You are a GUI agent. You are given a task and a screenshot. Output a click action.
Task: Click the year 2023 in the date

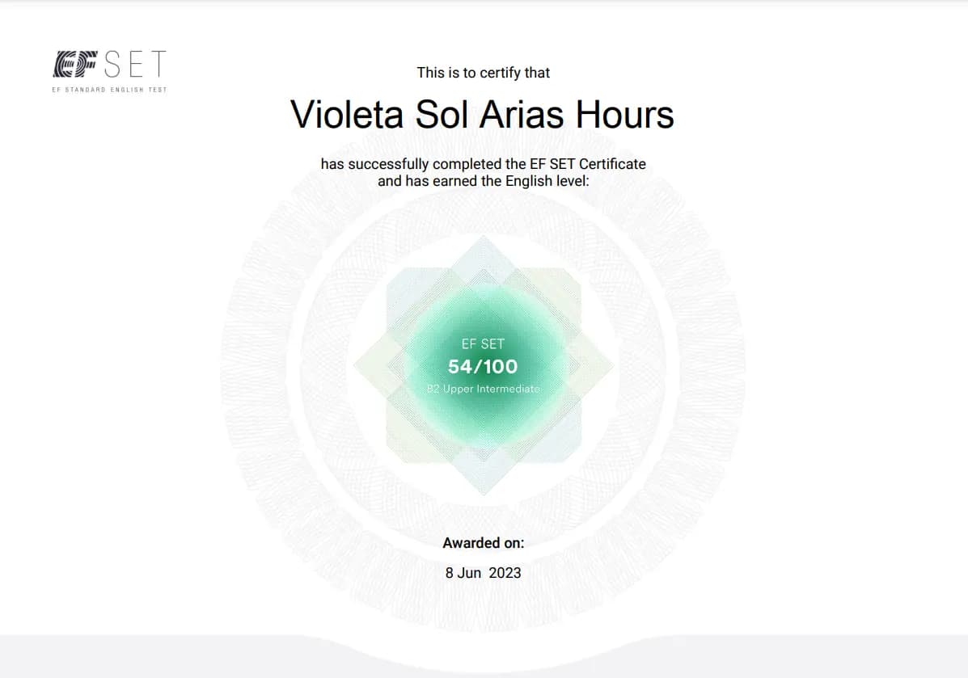pos(505,573)
